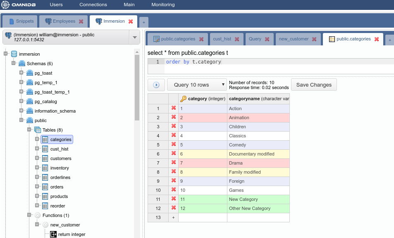Select the orders table in tree
This screenshot has height=238, width=394.
57,187
